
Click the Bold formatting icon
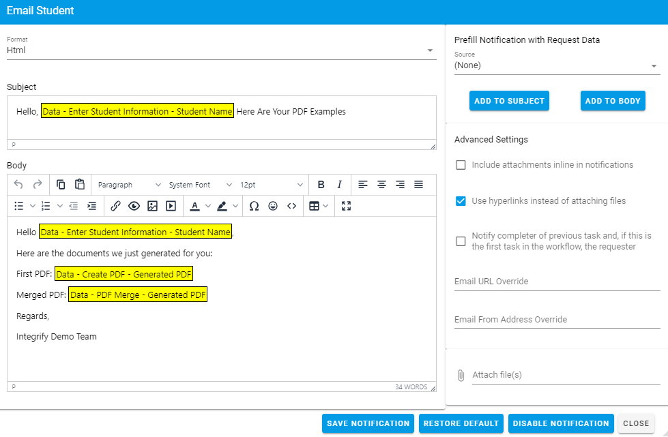[321, 185]
